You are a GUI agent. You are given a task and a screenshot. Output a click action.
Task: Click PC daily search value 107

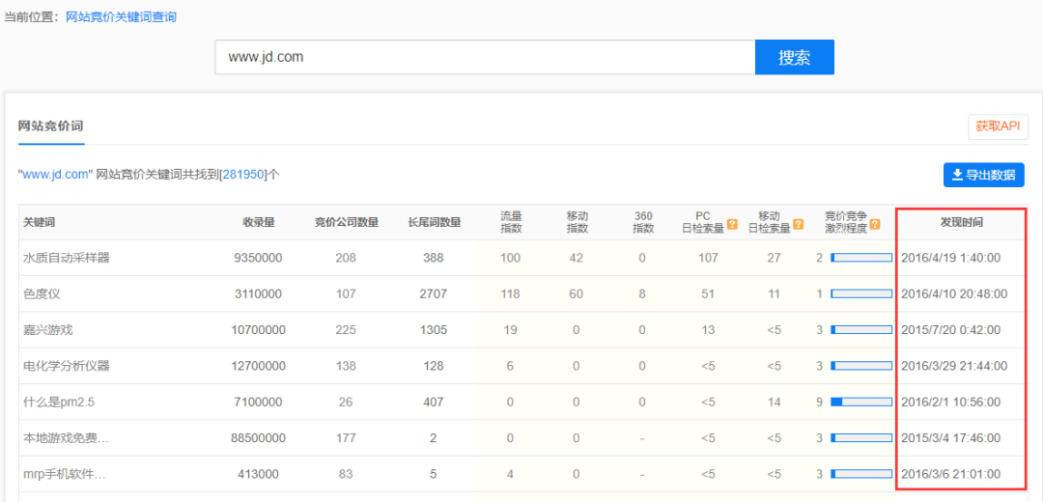pyautogui.click(x=708, y=258)
